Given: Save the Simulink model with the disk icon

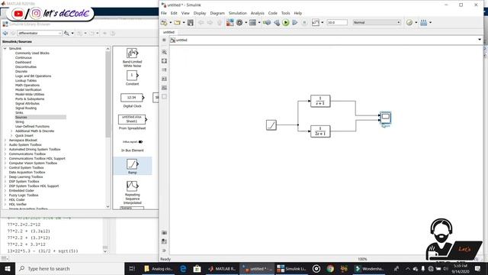Looking at the screenshot, I should tap(190, 22).
